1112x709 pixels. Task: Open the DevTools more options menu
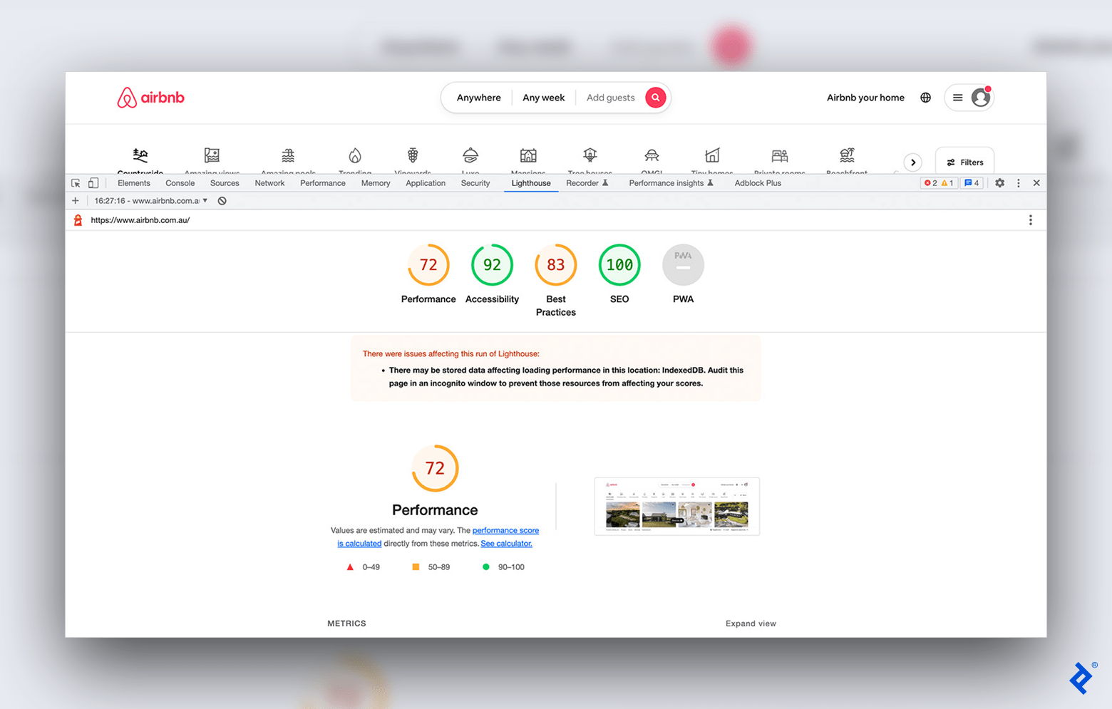pyautogui.click(x=1018, y=182)
